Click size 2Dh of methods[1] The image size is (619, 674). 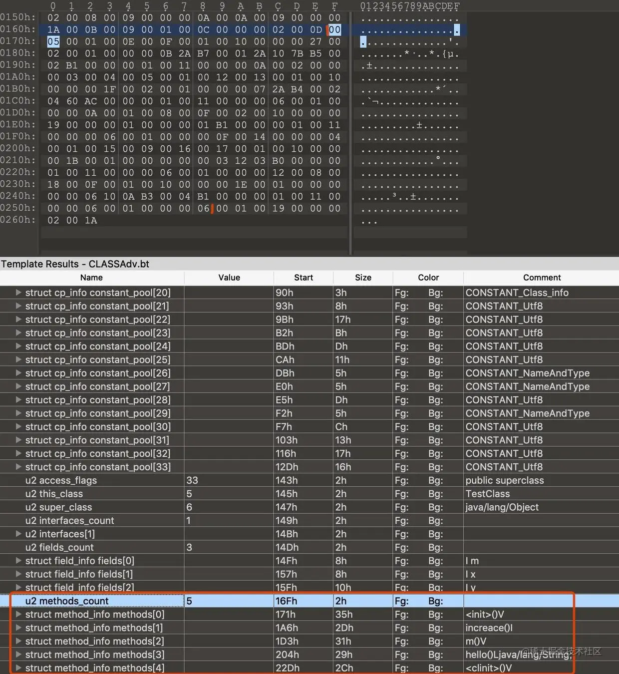(x=344, y=628)
